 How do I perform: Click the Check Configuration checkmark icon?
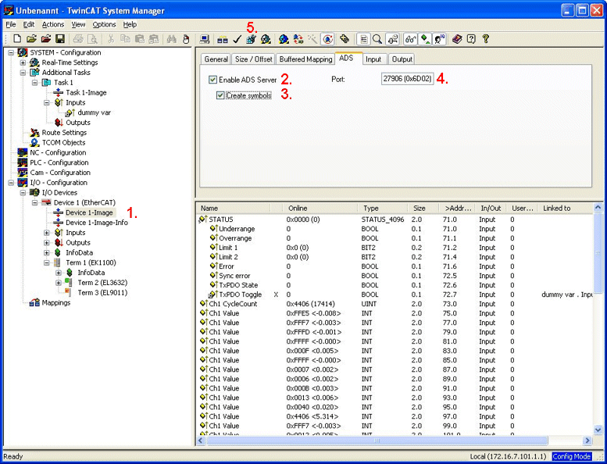click(x=237, y=39)
